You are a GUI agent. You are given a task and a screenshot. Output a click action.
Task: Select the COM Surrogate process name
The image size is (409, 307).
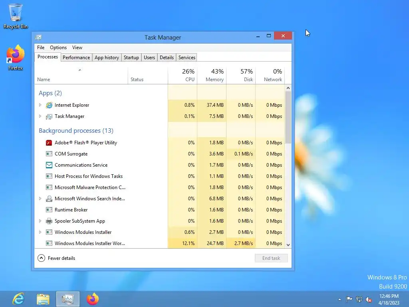[71, 154]
